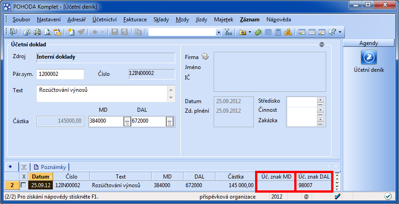Viewport: 399px width, 204px height.
Task: Toggle the X checkbox in row 2
Action: (24, 185)
